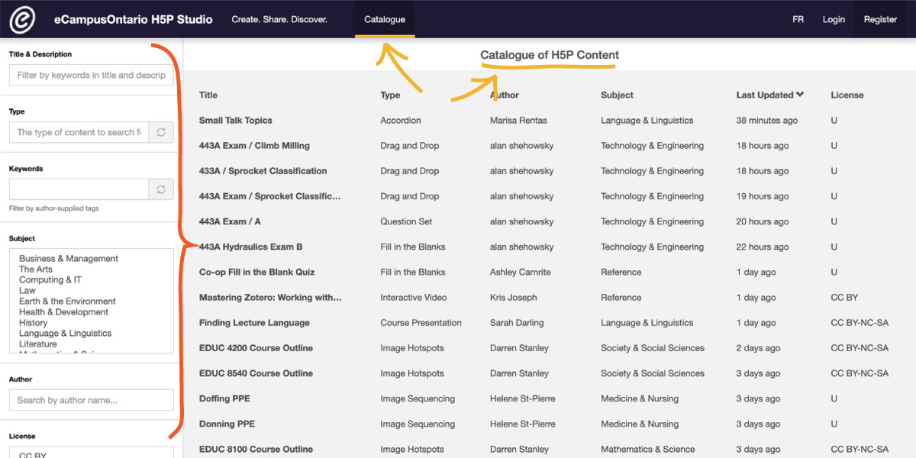916x458 pixels.
Task: Choose Law in the Subject list
Action: (27, 291)
